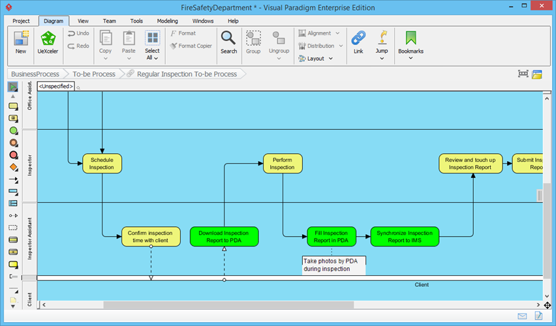The image size is (556, 326).
Task: Click the Search magnifier icon
Action: pyautogui.click(x=228, y=41)
